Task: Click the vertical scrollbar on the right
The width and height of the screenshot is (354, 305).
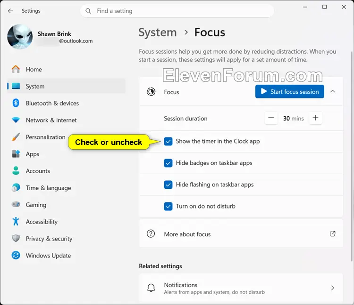Action: (352, 156)
